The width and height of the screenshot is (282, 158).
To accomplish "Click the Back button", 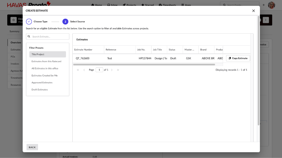I will coord(32,147).
